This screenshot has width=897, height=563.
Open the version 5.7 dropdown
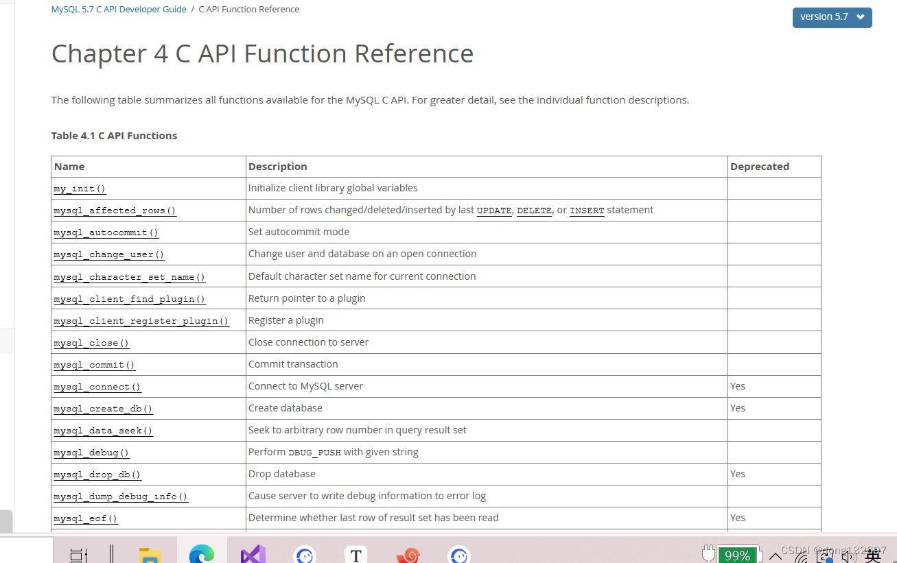[x=832, y=17]
